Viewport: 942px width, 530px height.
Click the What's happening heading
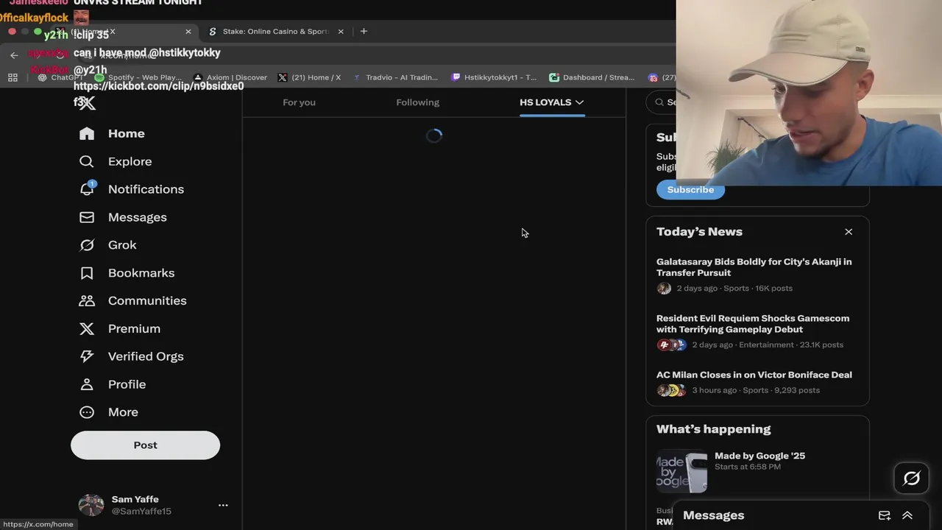[713, 429]
